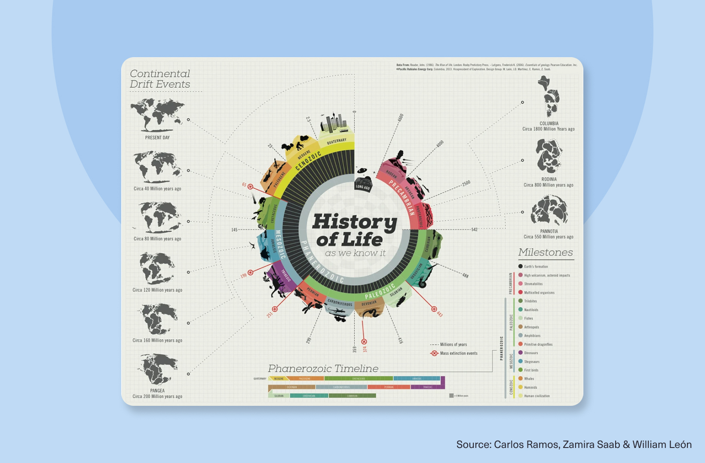
Task: Select the Dinosaurs milestone marker
Action: tap(520, 353)
